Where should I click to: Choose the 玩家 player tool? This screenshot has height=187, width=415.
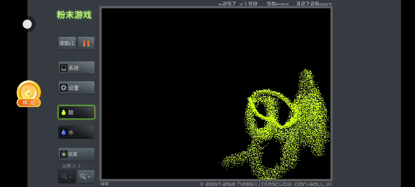coord(77,154)
